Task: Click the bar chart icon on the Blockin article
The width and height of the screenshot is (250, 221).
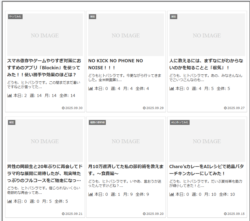Action: click(10, 96)
